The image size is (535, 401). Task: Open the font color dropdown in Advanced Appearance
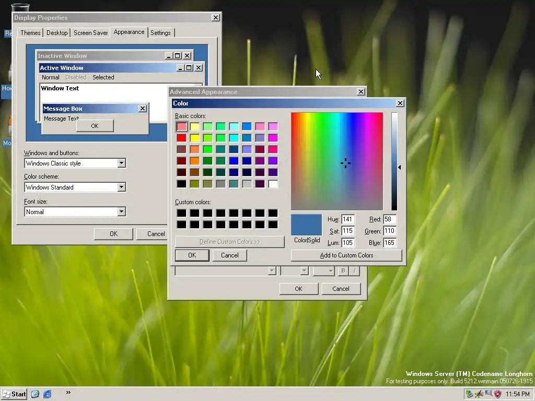(324, 271)
